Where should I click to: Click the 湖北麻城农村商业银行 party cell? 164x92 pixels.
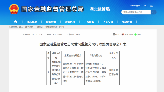click(56, 72)
